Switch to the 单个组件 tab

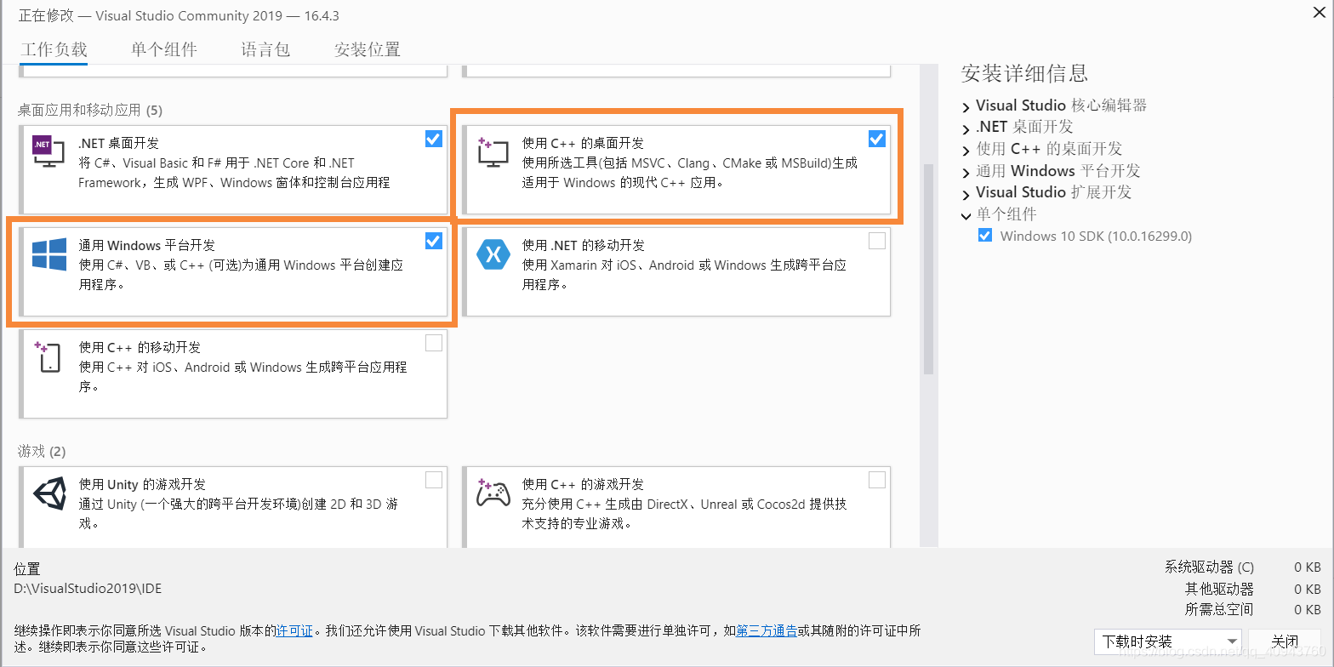tap(164, 49)
